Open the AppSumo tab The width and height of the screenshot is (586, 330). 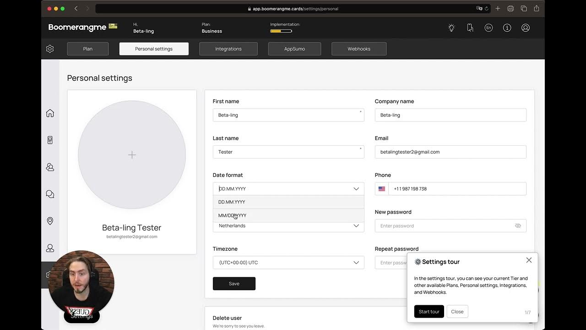tap(294, 49)
